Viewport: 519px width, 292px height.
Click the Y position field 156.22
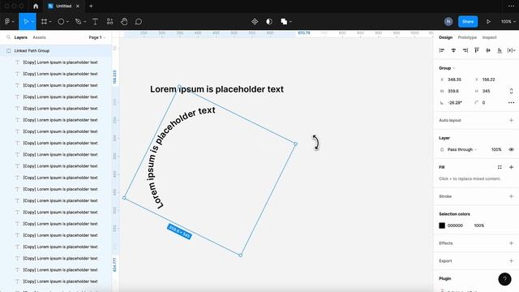488,79
